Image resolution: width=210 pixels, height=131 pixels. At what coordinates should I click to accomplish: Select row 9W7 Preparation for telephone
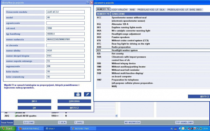[x=153, y=83]
